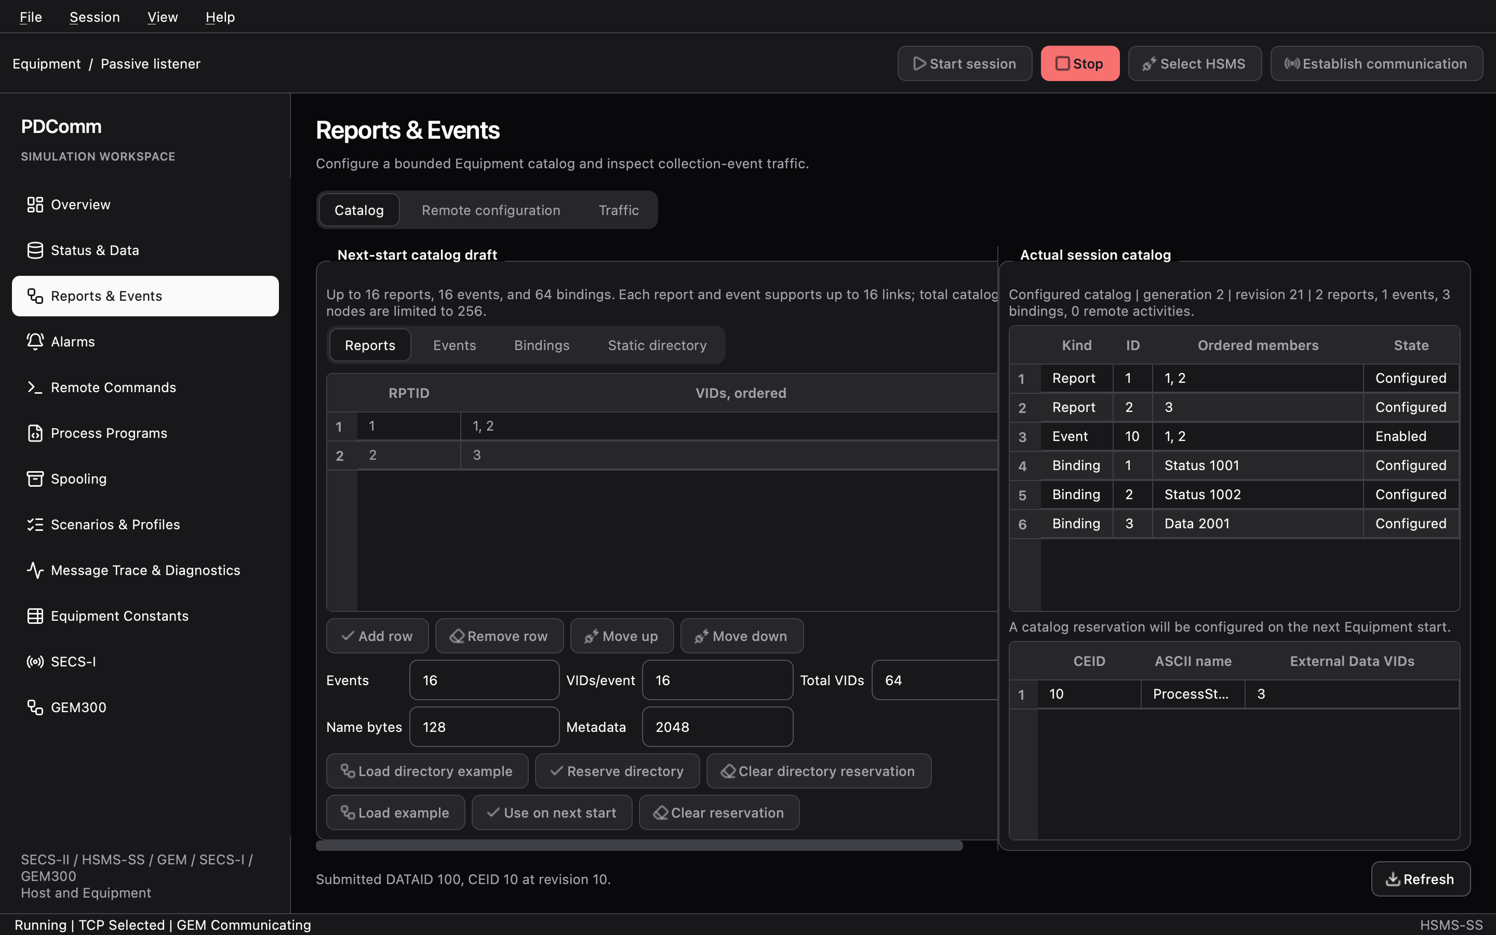
Task: Click the Process Programs file icon
Action: coord(35,434)
